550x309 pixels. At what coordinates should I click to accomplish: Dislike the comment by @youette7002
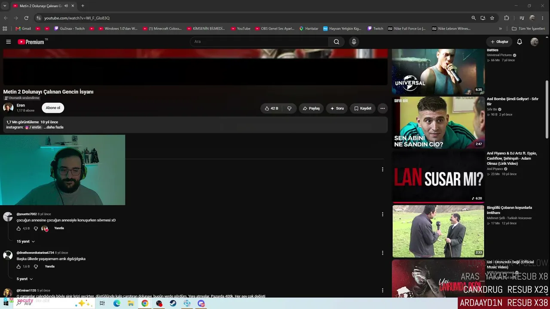tap(36, 229)
